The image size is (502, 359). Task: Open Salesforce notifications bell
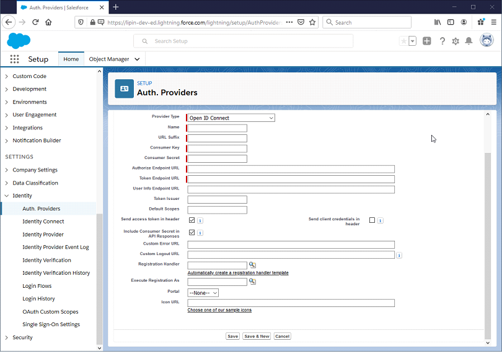(x=470, y=40)
